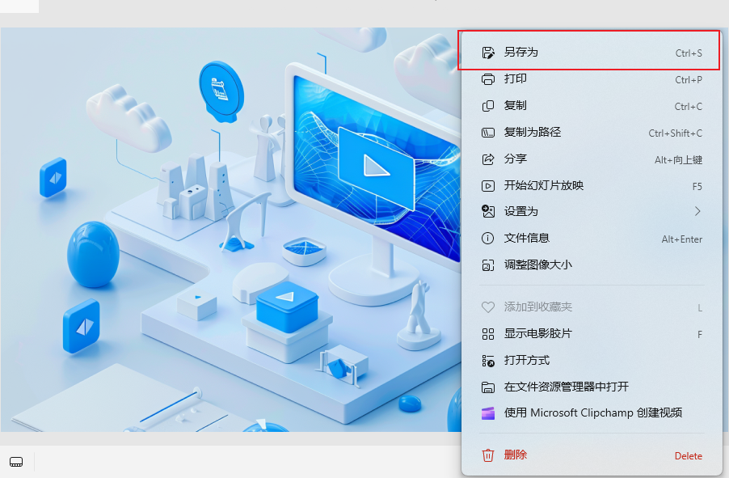Click the open-with icon beside 打开方式

488,361
